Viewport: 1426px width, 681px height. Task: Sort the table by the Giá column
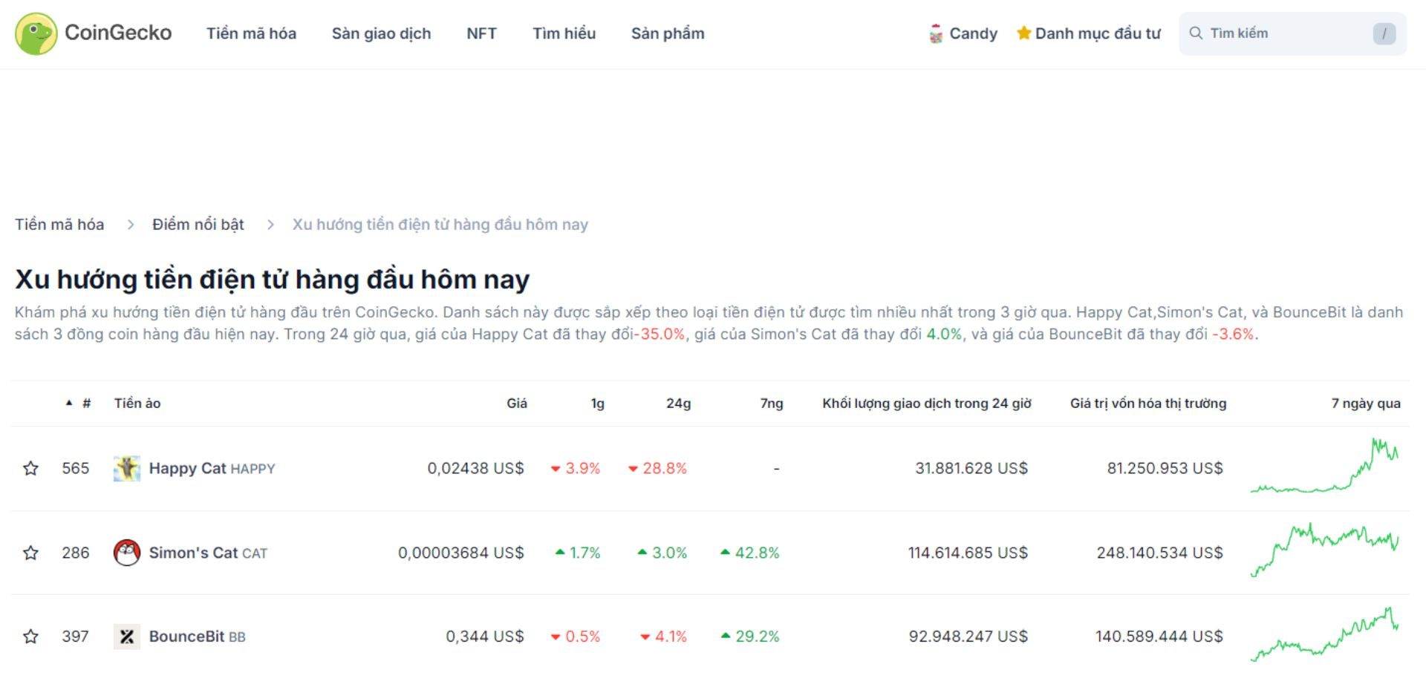(518, 403)
